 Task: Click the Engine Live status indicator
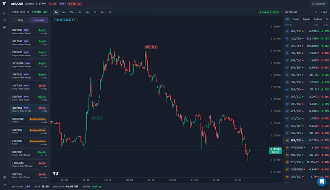coord(40,12)
